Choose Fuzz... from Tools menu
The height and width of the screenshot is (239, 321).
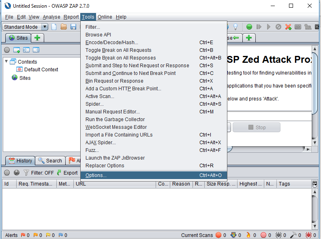[154, 150]
